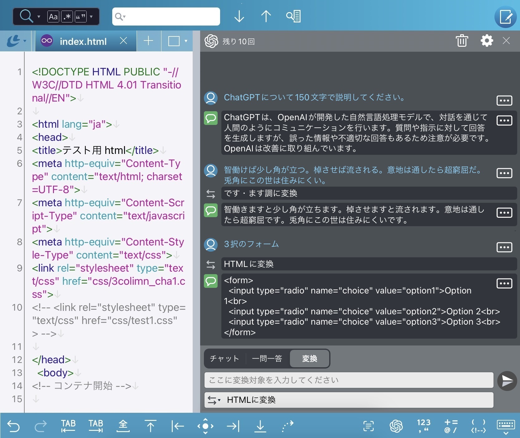
Task: Jump to previous search result up arrow
Action: 266,16
